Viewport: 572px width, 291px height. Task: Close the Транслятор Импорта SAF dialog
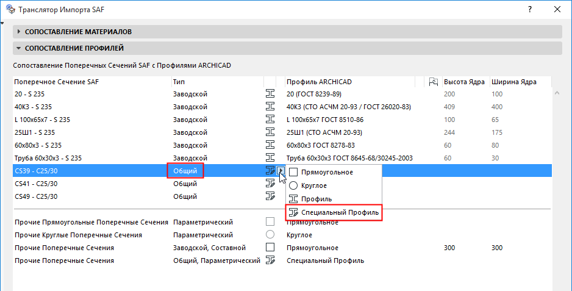click(557, 10)
